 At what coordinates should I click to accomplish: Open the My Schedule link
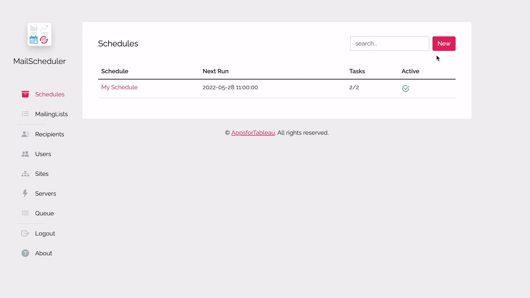click(119, 87)
